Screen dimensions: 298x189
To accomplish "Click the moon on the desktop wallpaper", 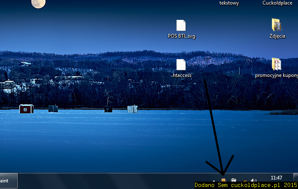I will tap(38, 3).
